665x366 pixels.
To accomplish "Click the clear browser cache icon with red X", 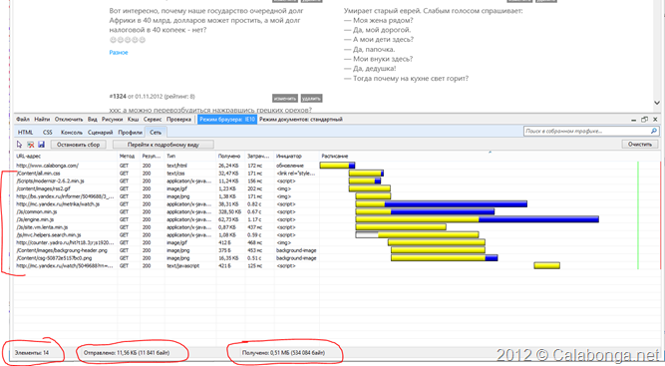I will (30, 145).
